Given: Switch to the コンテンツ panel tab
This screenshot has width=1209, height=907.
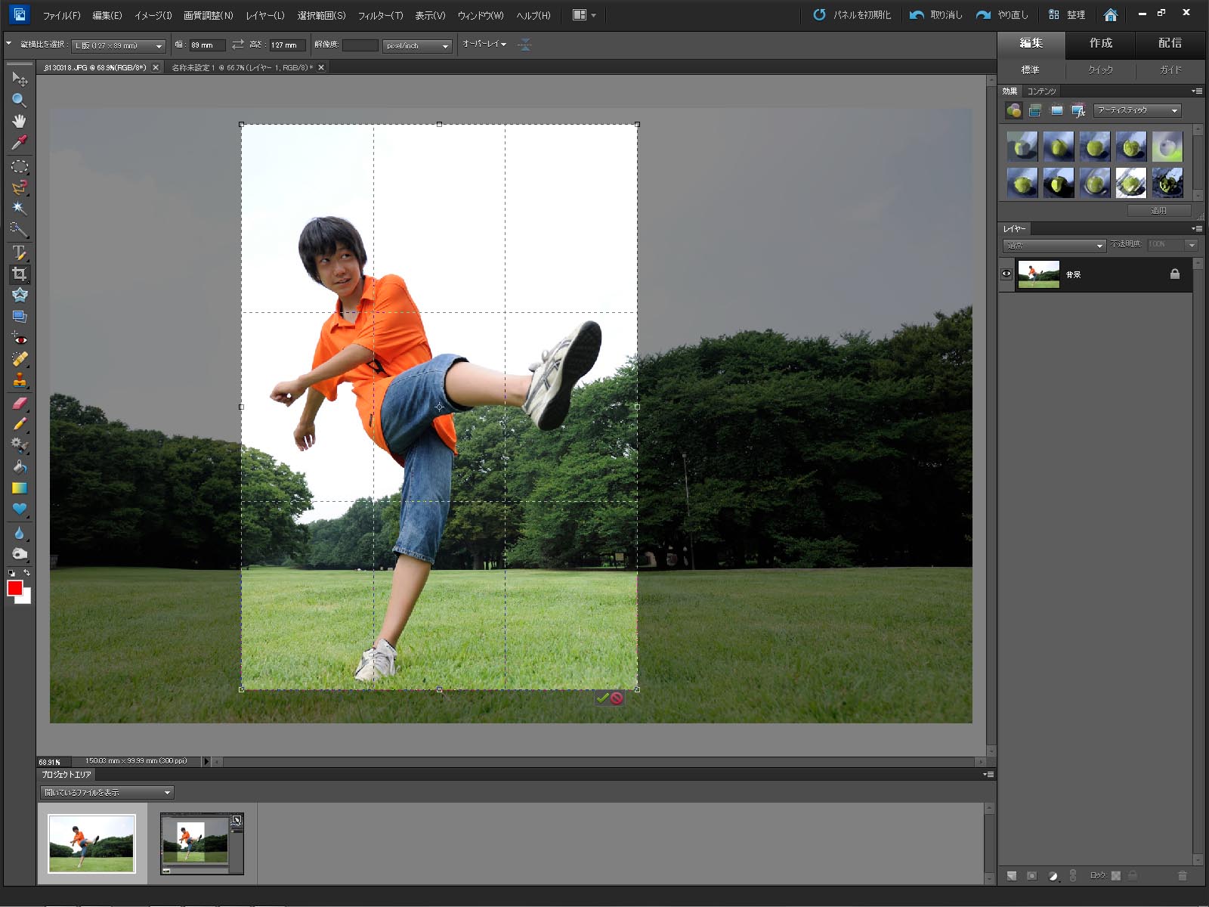Looking at the screenshot, I should [1041, 91].
